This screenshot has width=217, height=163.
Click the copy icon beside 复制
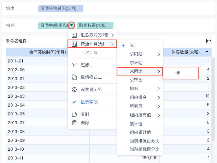[74, 114]
